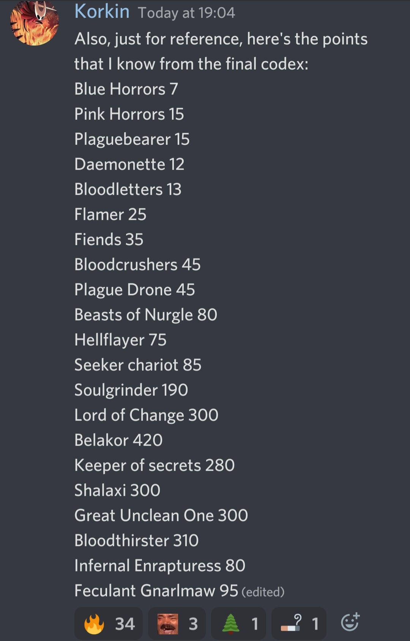The width and height of the screenshot is (410, 641).
Task: Open Korkin's profile avatar
Action: [x=35, y=23]
